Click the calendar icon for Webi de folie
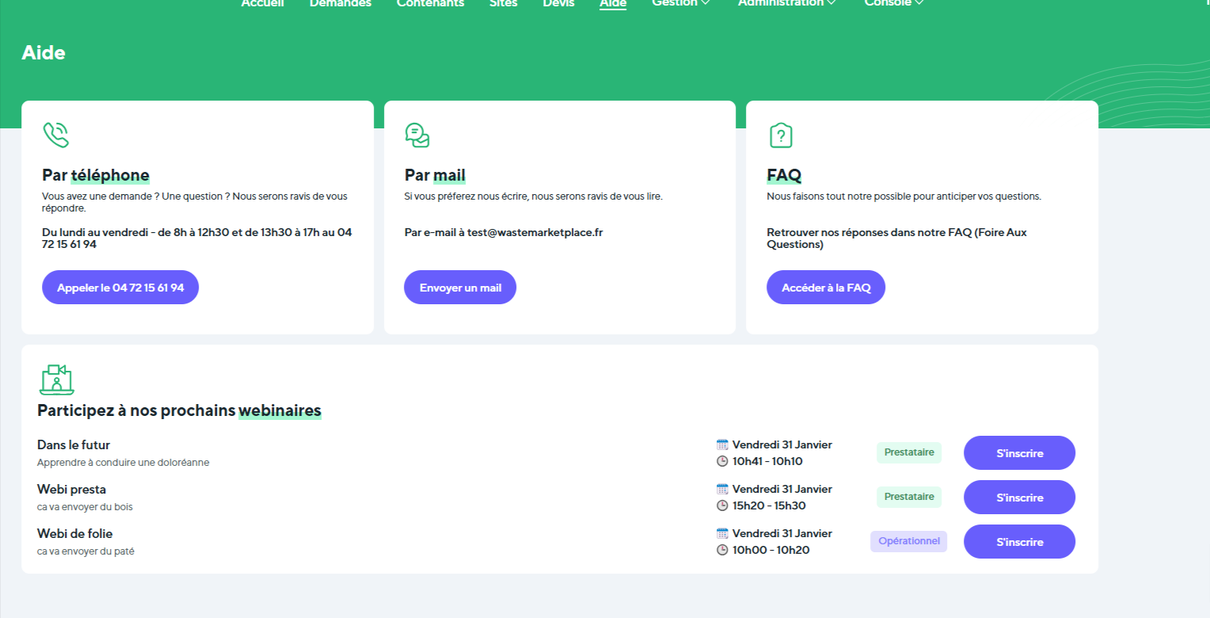The height and width of the screenshot is (618, 1210). pos(722,533)
